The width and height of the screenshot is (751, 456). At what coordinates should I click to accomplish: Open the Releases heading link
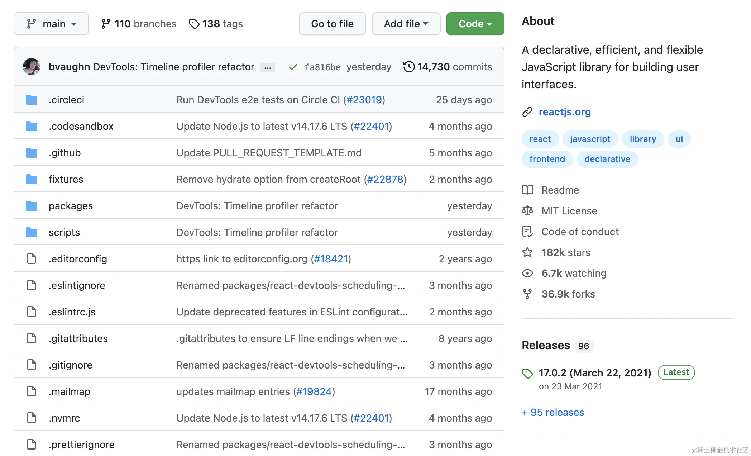coord(546,345)
